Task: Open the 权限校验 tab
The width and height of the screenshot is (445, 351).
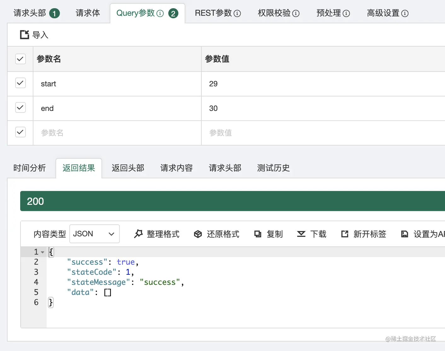Action: (x=278, y=13)
